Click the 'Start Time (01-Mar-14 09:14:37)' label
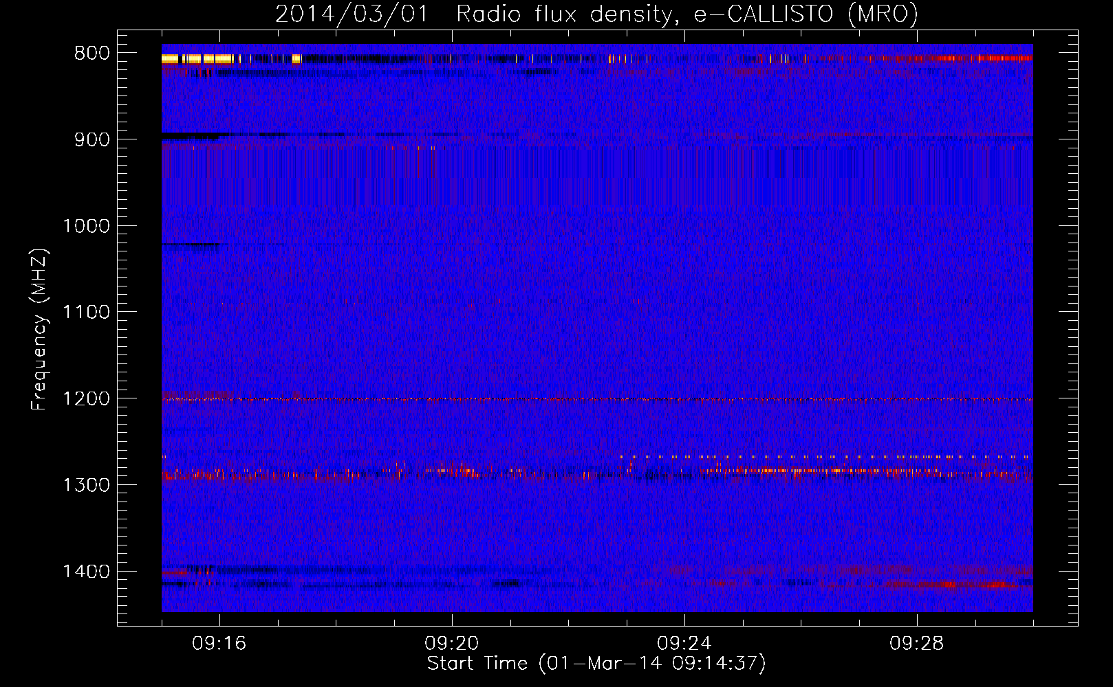 coord(596,664)
